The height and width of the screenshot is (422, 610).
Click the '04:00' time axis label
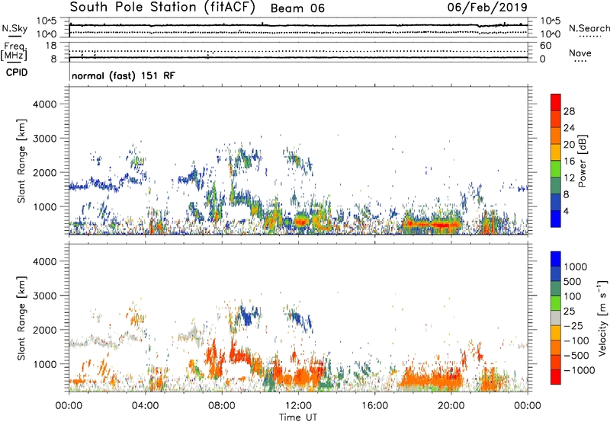click(x=146, y=406)
